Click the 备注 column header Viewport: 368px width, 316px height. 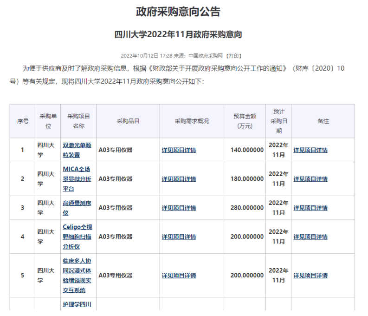[323, 121]
